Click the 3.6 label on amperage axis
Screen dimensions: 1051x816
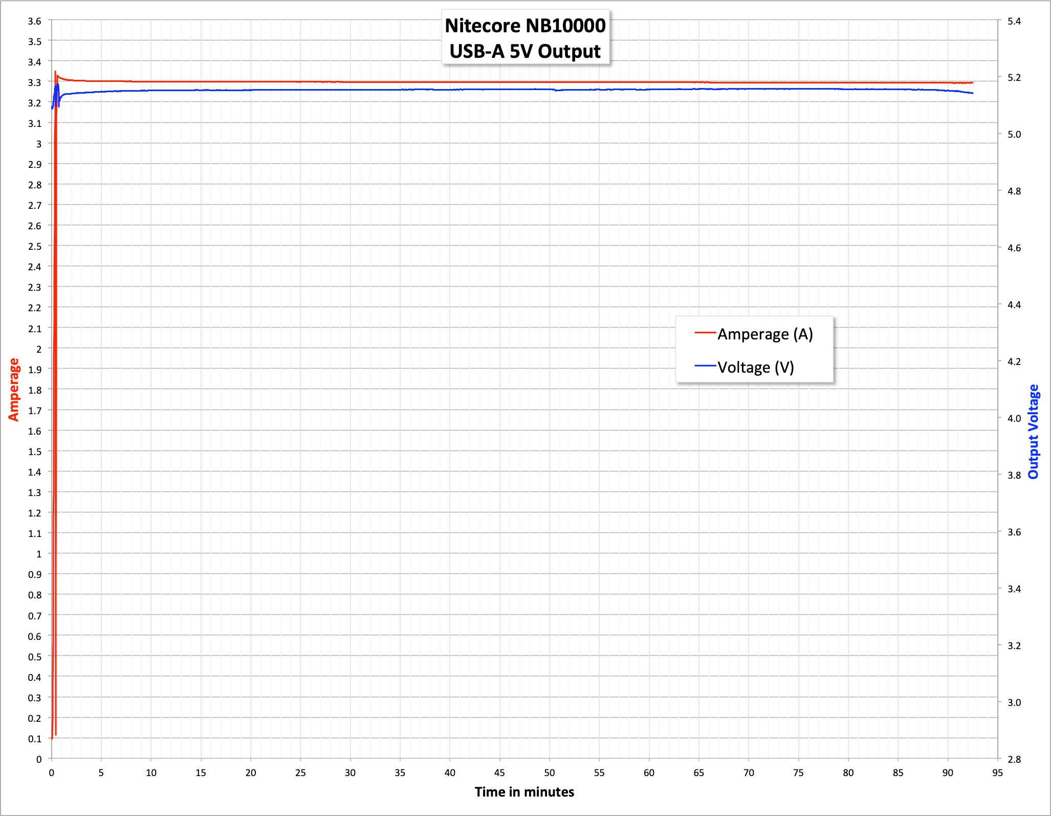34,21
